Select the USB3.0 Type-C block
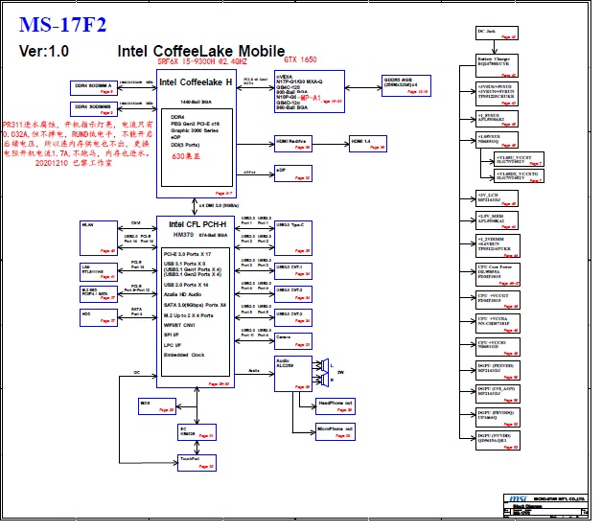602x532 pixels. pyautogui.click(x=293, y=238)
